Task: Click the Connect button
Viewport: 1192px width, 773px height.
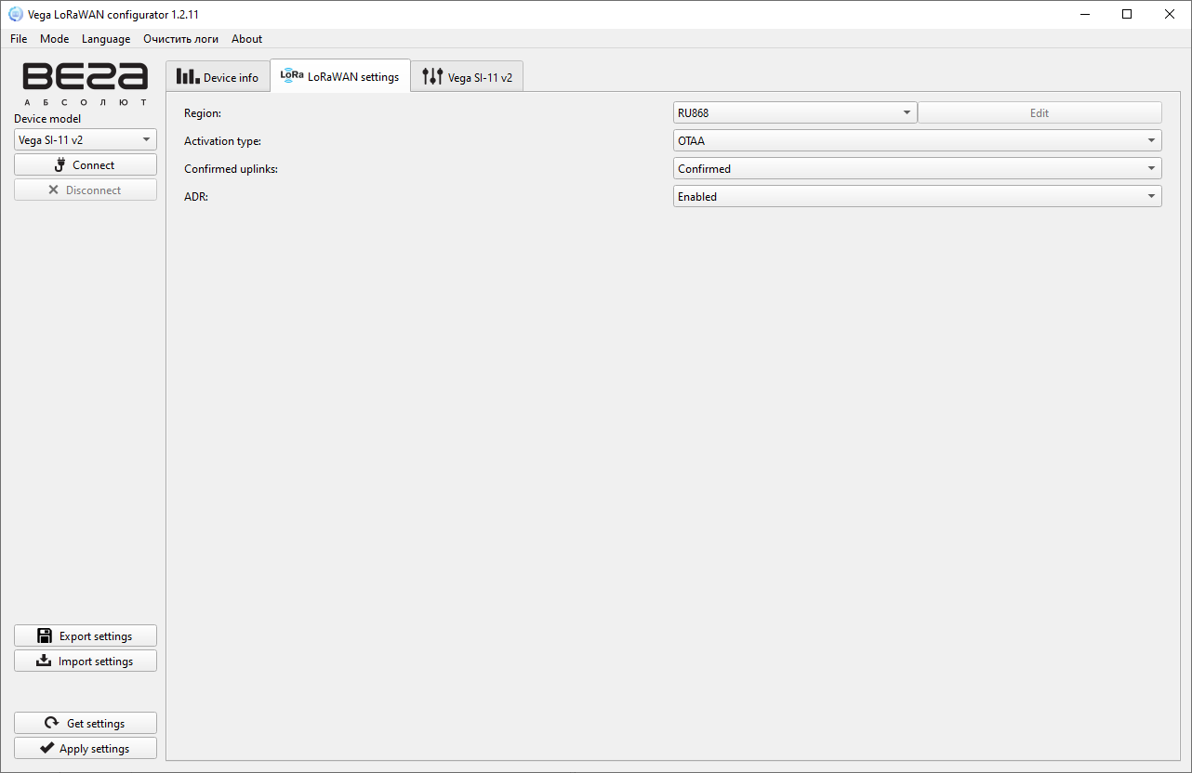Action: (x=86, y=164)
